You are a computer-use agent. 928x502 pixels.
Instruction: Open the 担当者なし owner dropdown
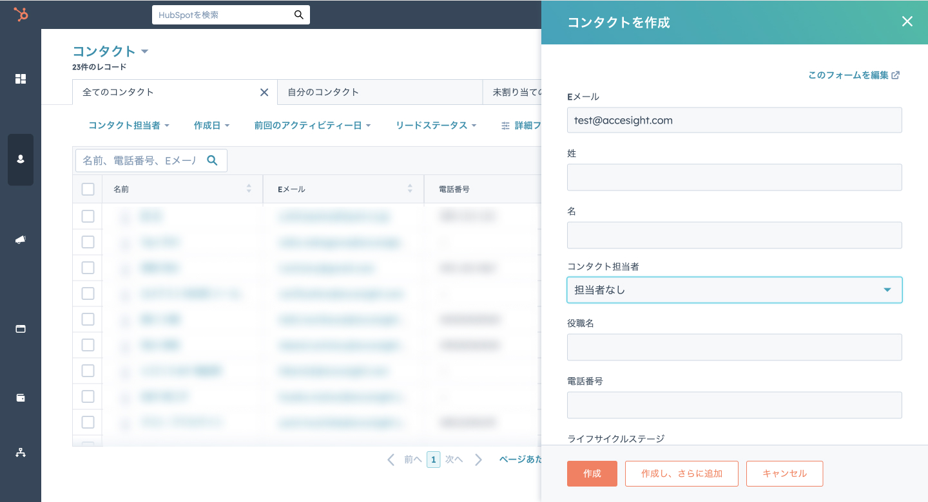click(735, 290)
